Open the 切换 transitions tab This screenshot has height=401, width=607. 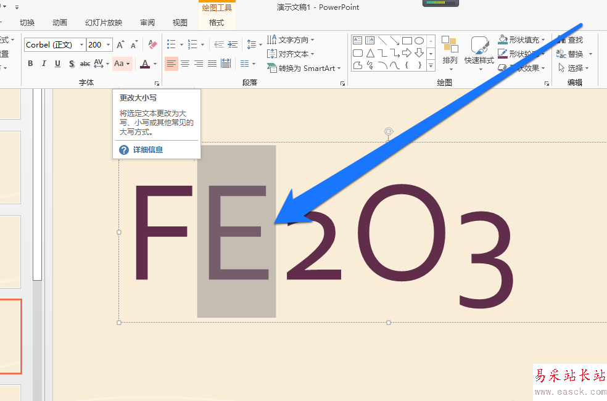click(27, 23)
